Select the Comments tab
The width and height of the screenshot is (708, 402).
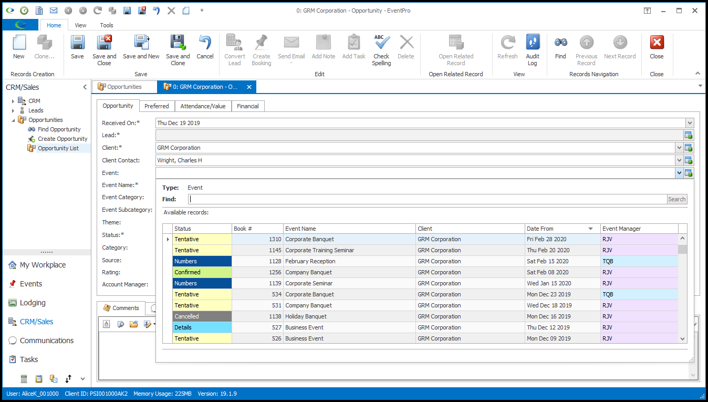tap(121, 308)
